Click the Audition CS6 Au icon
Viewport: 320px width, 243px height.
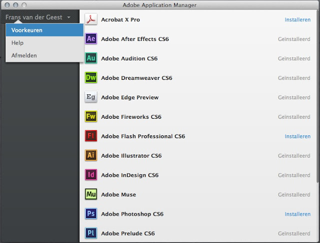click(91, 58)
